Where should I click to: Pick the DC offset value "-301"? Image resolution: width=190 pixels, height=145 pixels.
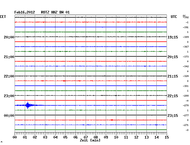186,86
